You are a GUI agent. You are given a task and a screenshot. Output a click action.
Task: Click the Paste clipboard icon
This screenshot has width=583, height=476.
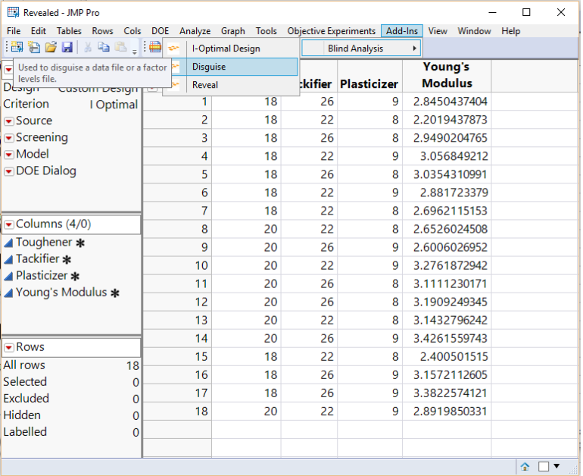click(x=120, y=47)
